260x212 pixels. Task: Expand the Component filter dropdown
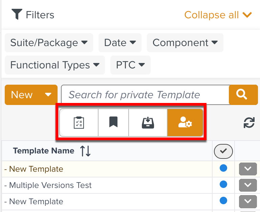pos(185,43)
